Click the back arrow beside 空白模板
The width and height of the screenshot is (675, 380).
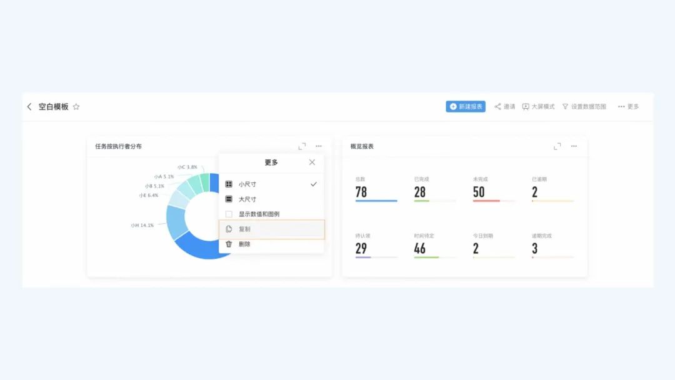(29, 107)
